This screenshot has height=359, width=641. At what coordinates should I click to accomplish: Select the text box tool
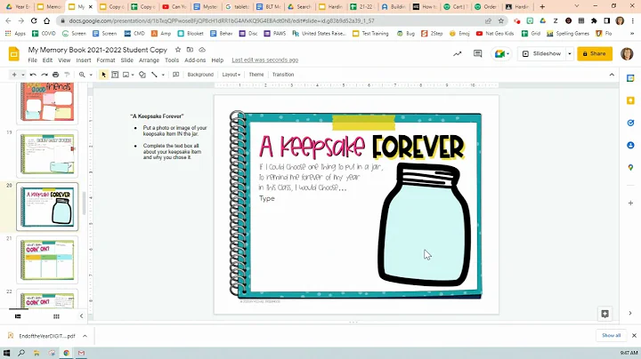(x=115, y=75)
